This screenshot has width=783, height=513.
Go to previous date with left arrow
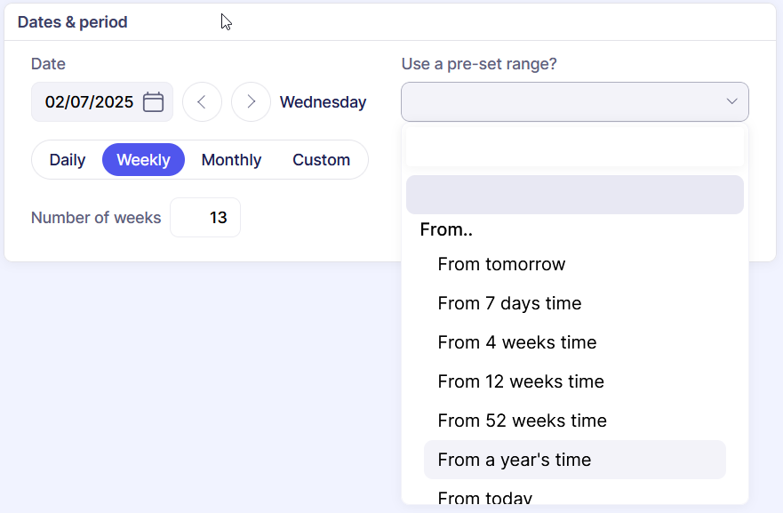coord(202,102)
